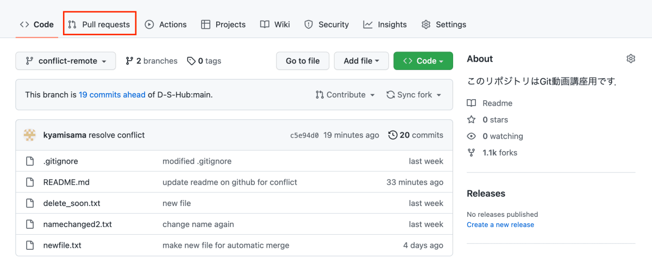Expand the Contribute dropdown
This screenshot has height=258, width=652.
(345, 95)
